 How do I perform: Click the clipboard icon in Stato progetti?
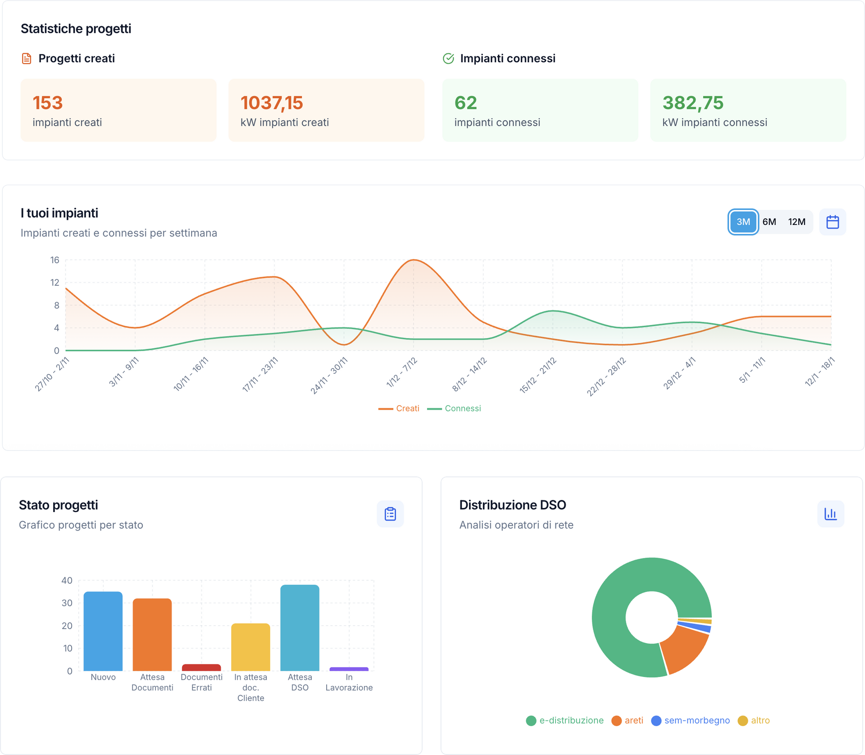390,514
